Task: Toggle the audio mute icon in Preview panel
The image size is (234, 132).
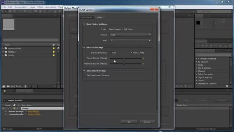Action: (x=221, y=45)
